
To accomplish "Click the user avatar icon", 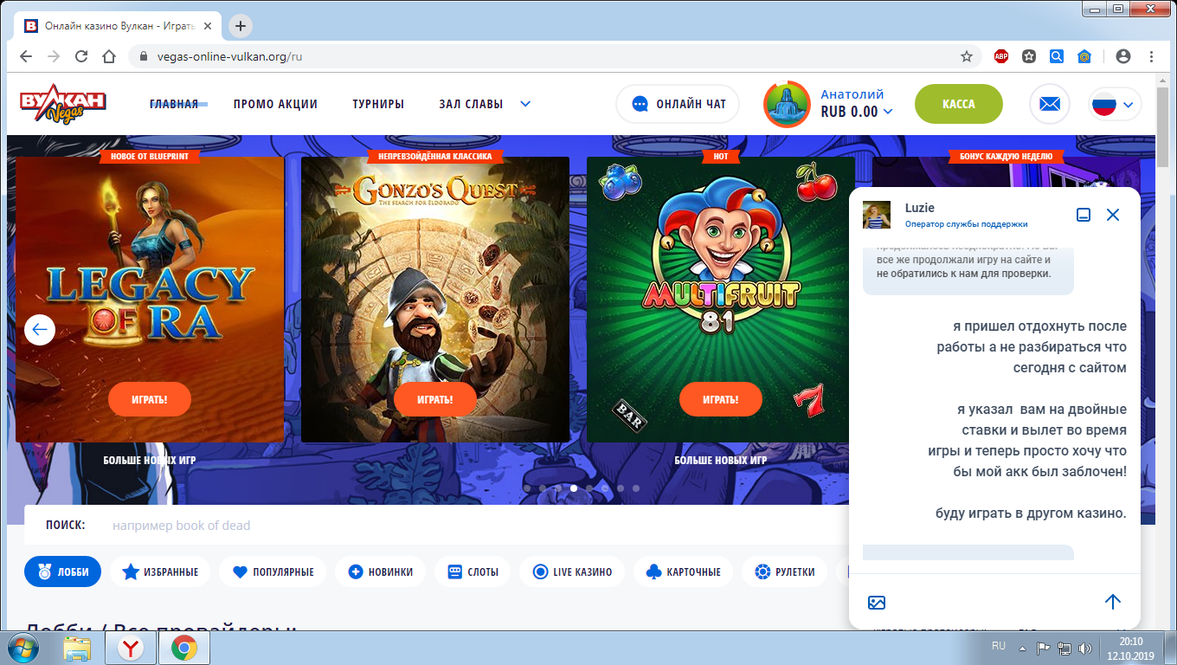I will tap(787, 104).
